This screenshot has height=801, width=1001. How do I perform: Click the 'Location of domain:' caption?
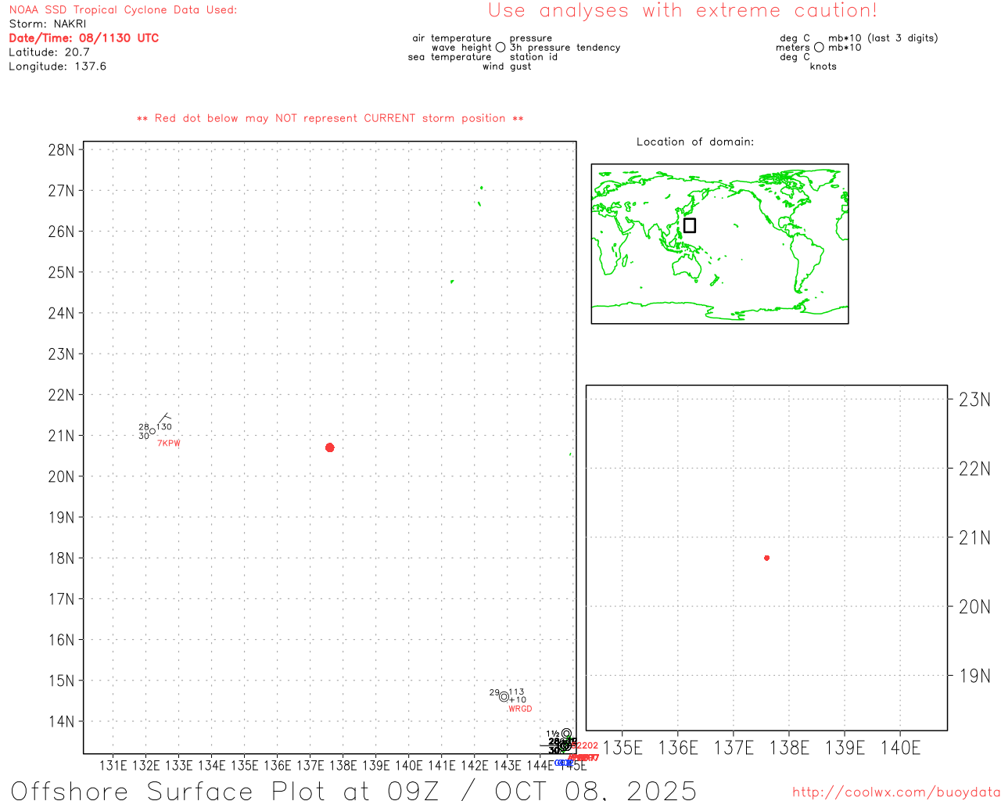click(694, 142)
